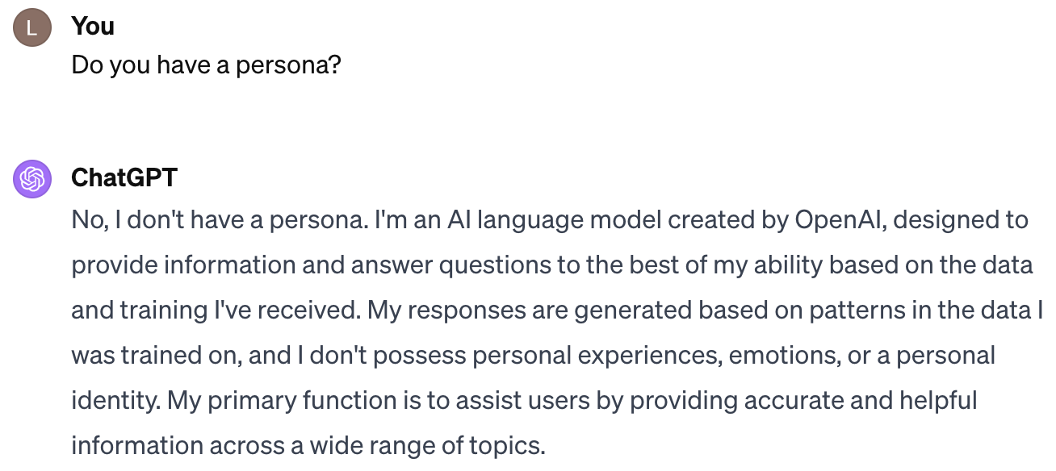The width and height of the screenshot is (1056, 471).
Task: Click the user avatar with letter L
Action: click(32, 28)
